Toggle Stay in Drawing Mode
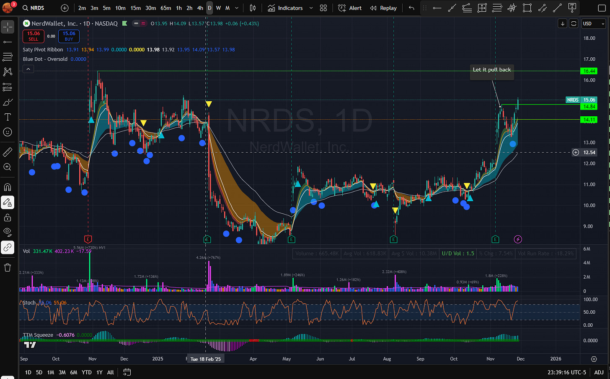Screen dimensions: 610x379 pyautogui.click(x=8, y=202)
